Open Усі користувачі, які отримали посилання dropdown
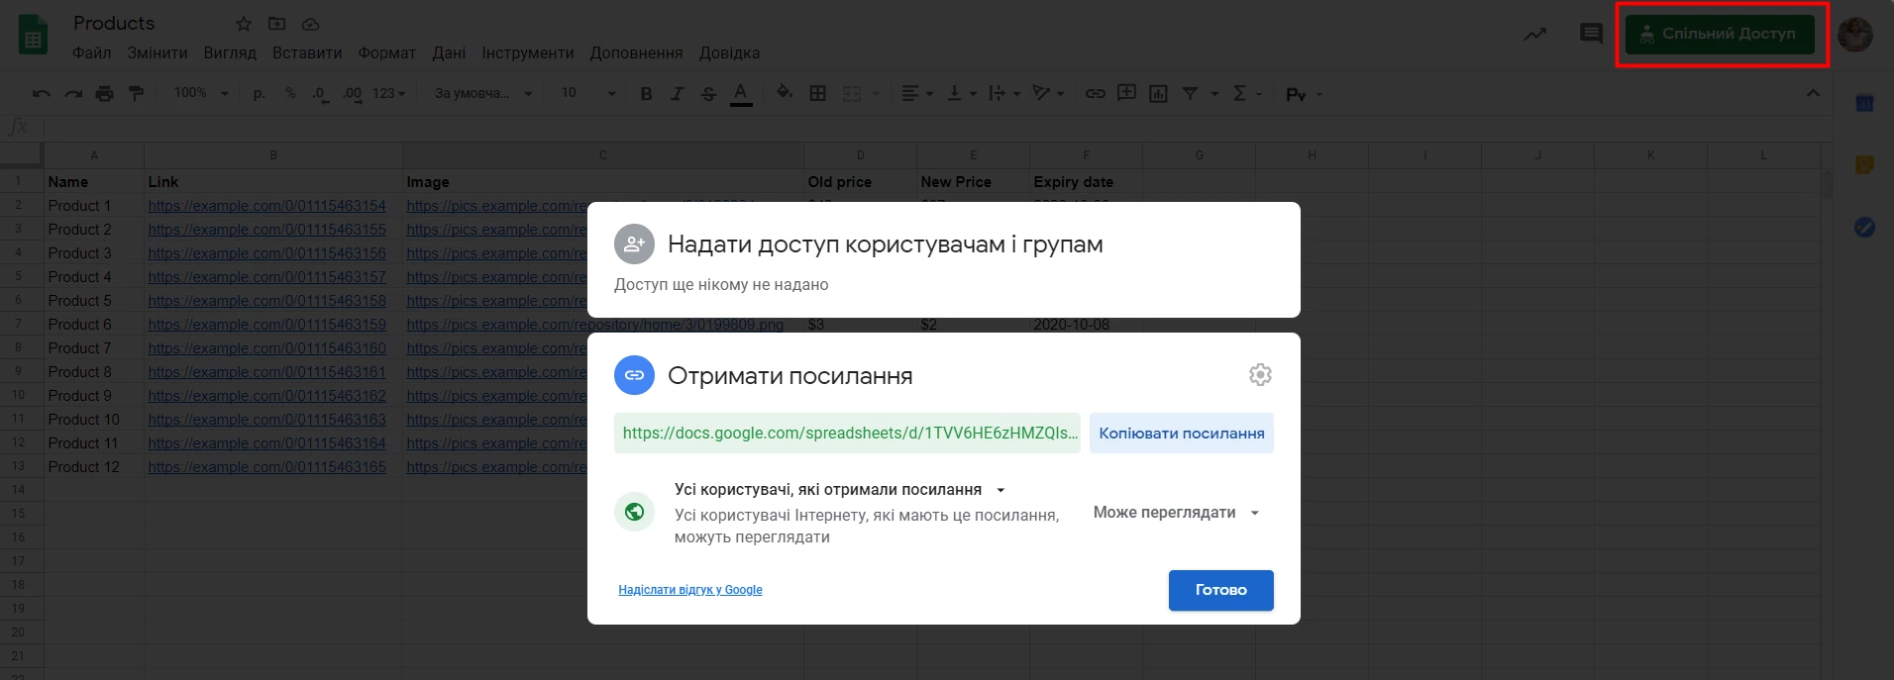The width and height of the screenshot is (1894, 680). click(x=840, y=490)
